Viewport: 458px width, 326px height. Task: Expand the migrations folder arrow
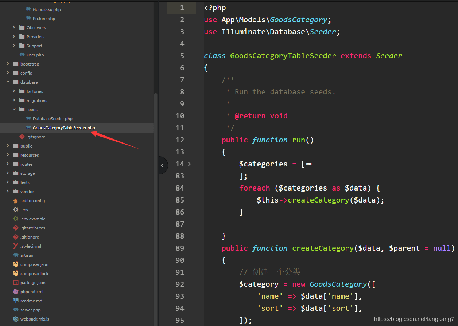pos(14,101)
